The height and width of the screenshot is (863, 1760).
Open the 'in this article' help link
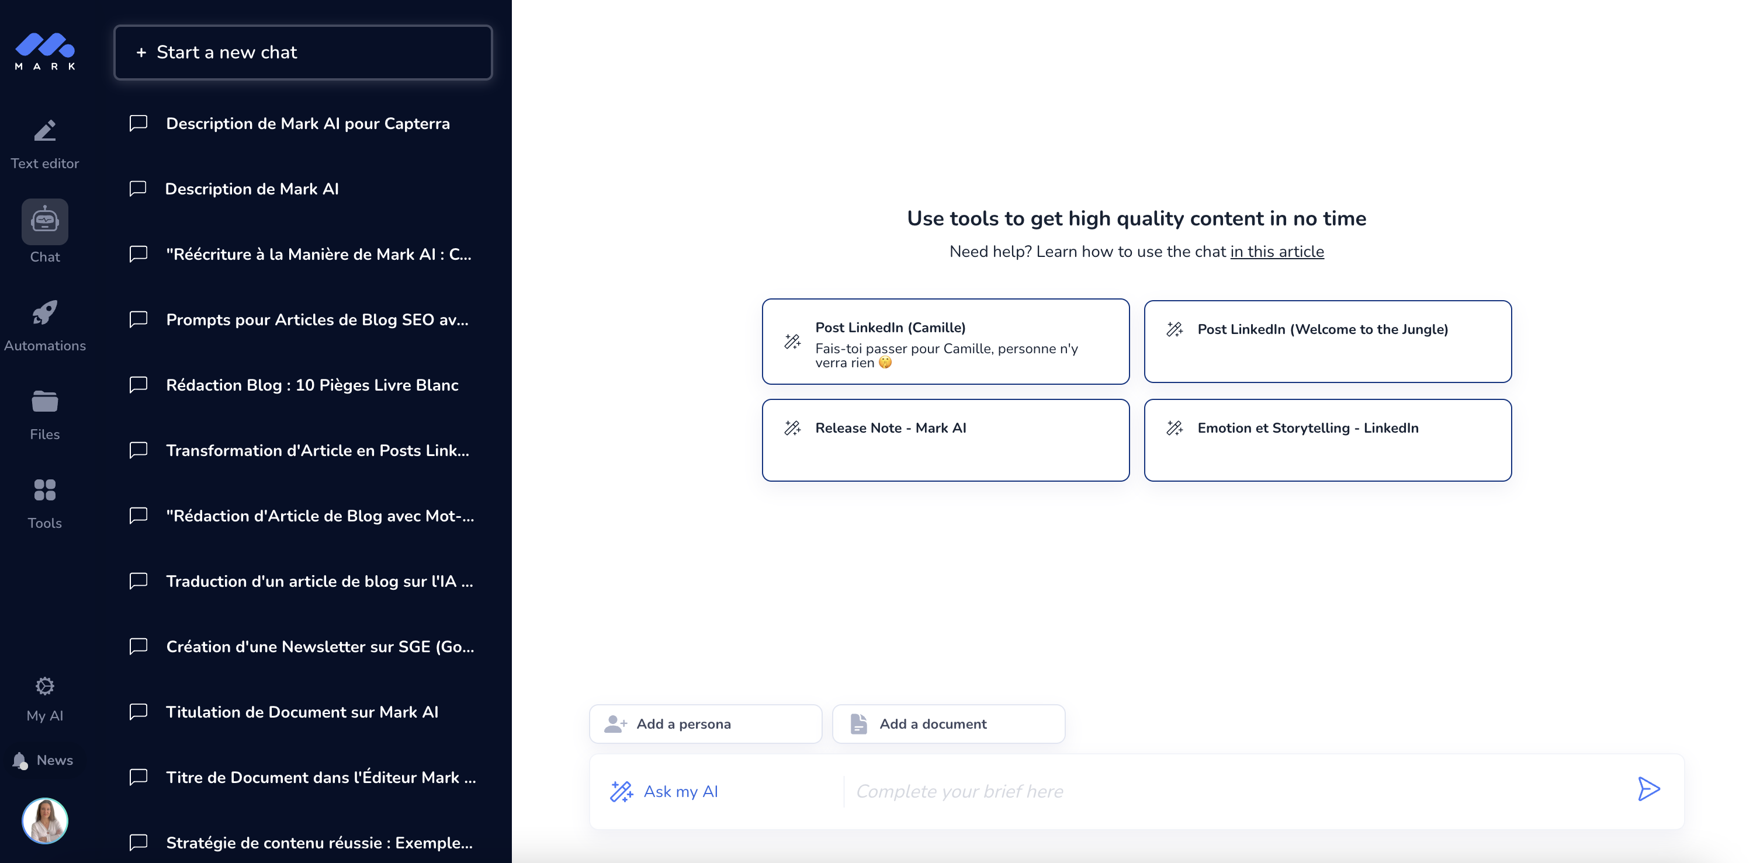1277,251
